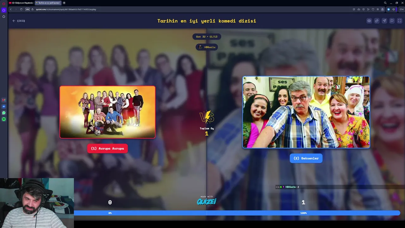The image size is (405, 228).
Task: Select the Tarihin en iyi yerli komedi tab
Action: pyautogui.click(x=48, y=3)
